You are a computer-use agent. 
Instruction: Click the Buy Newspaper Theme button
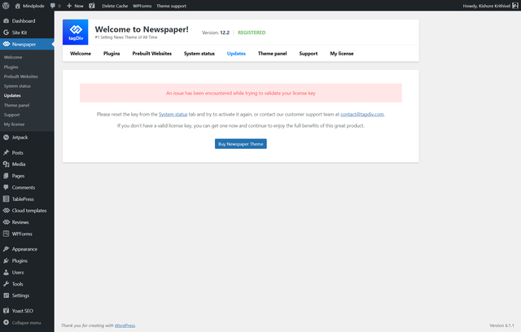(241, 144)
